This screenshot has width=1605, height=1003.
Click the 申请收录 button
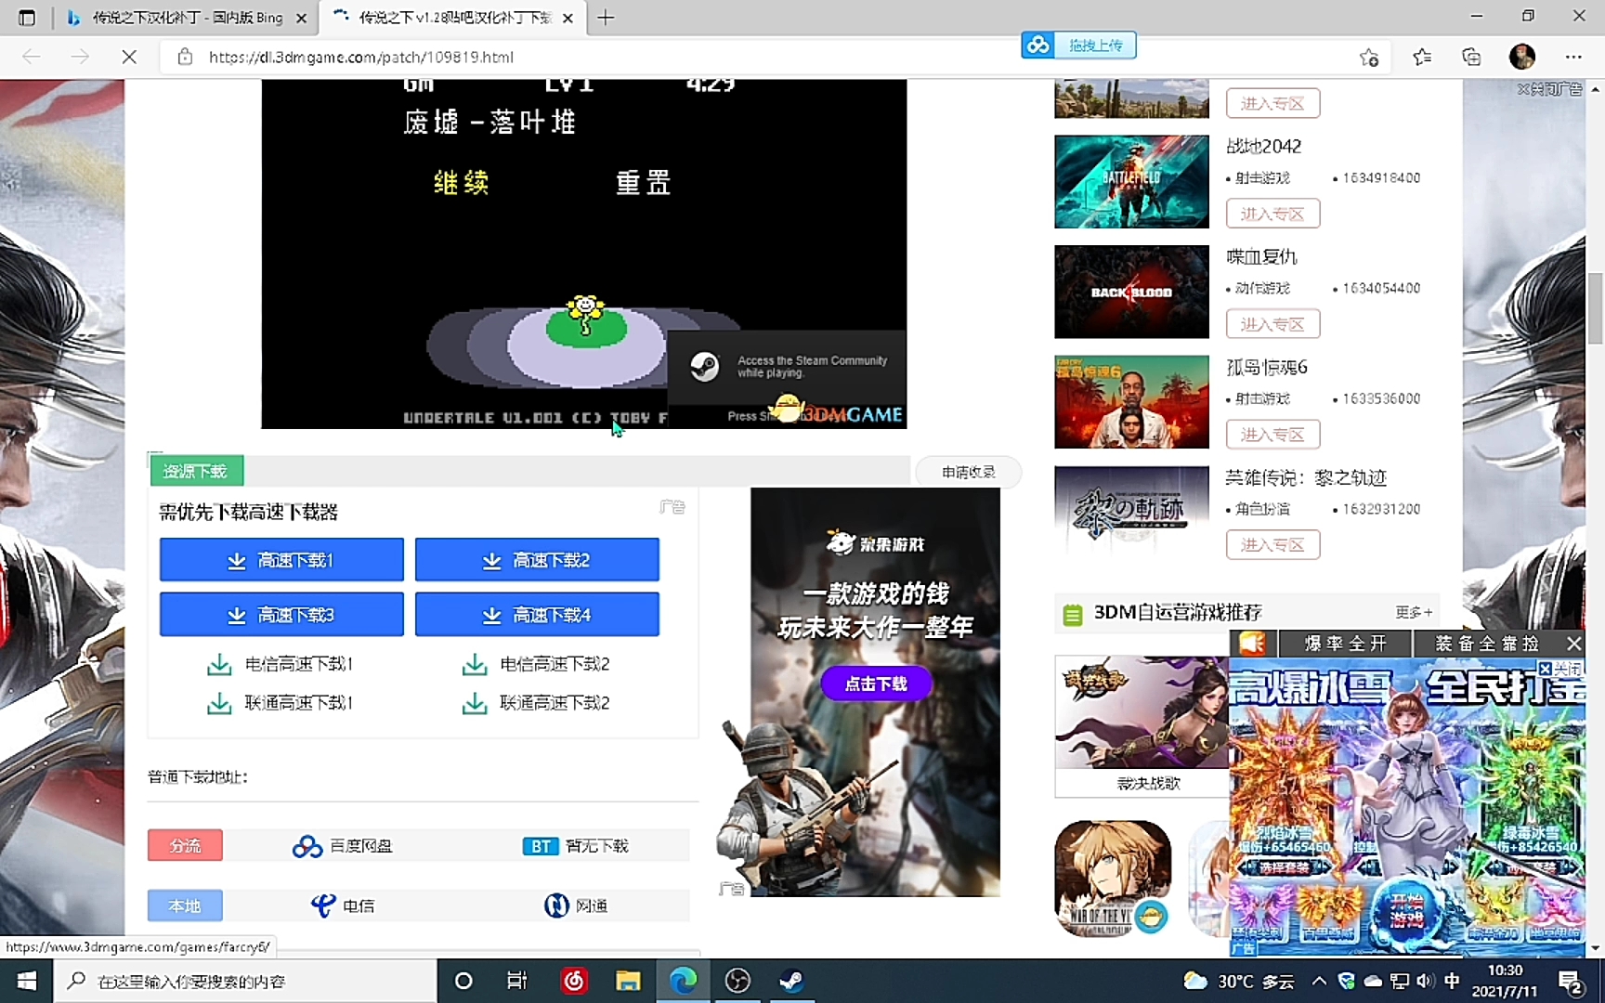coord(968,472)
